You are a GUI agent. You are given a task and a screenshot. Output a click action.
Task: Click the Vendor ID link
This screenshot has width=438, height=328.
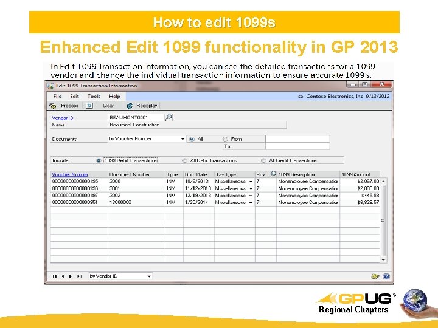click(x=63, y=118)
